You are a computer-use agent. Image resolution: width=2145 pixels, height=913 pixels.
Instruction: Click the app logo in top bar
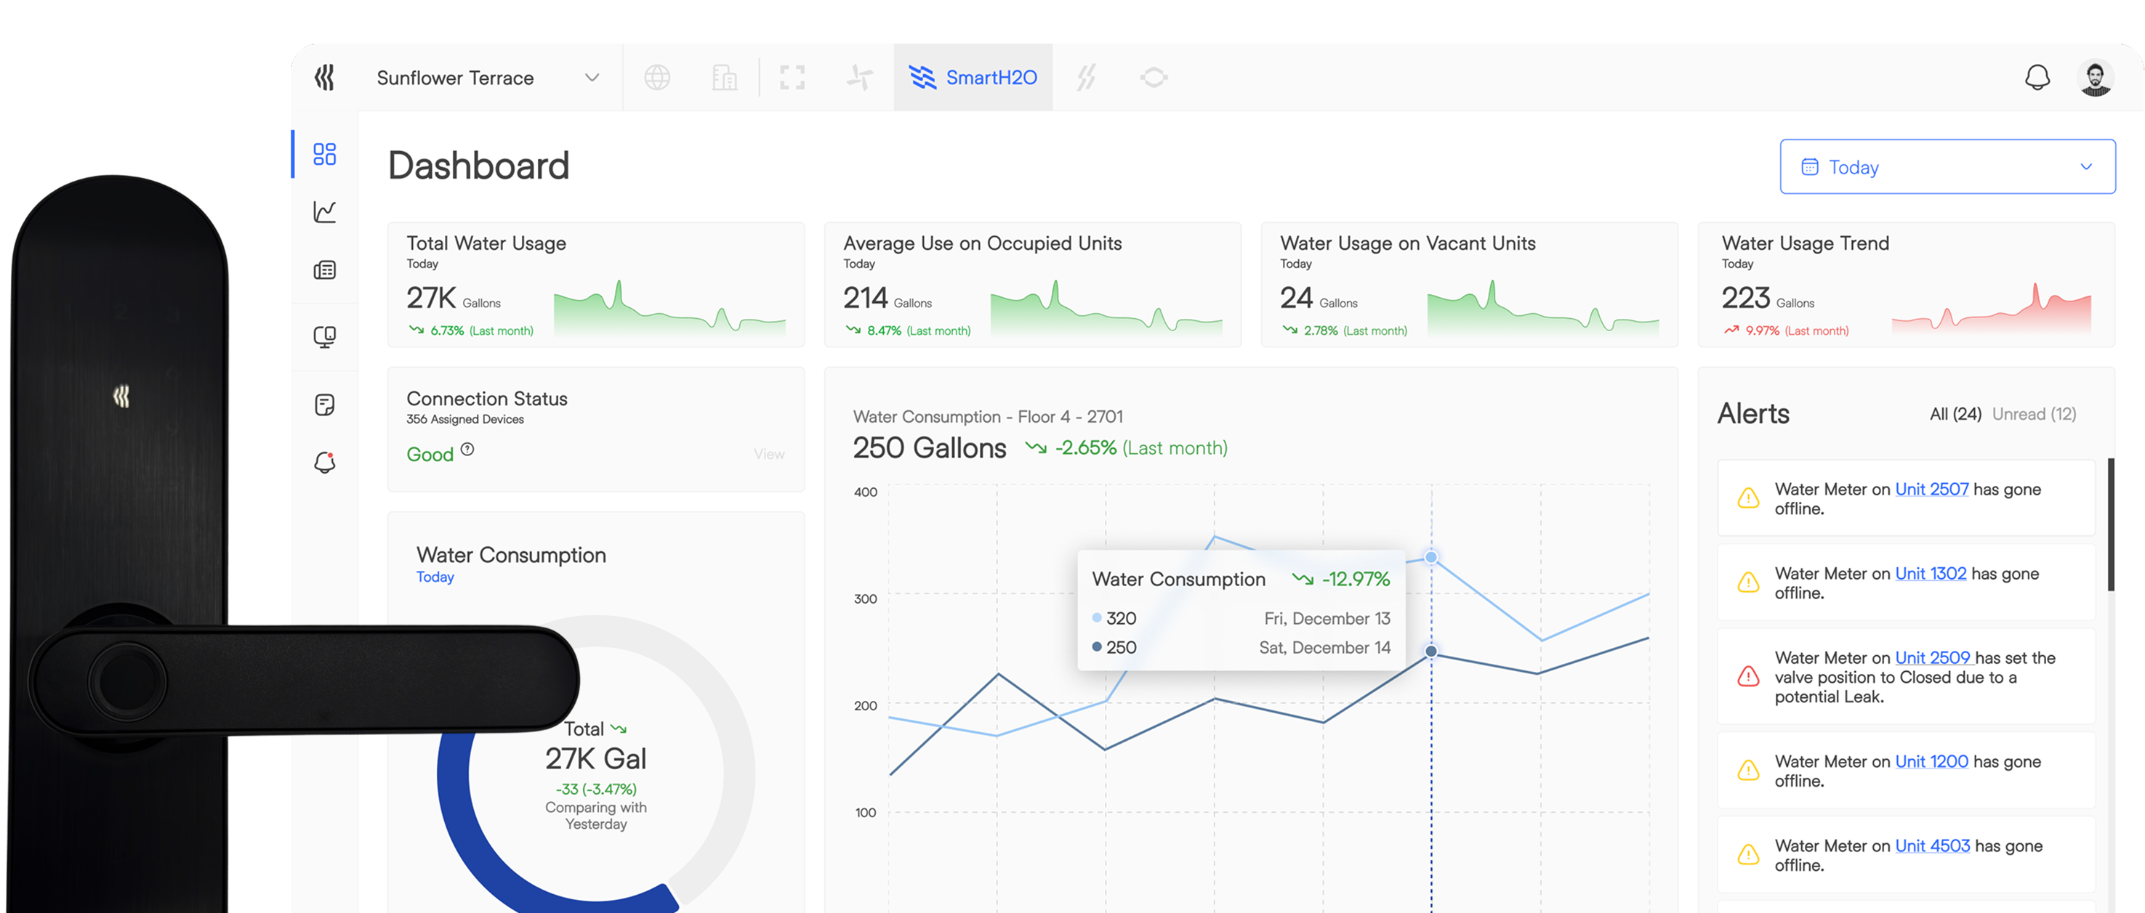coord(324,78)
